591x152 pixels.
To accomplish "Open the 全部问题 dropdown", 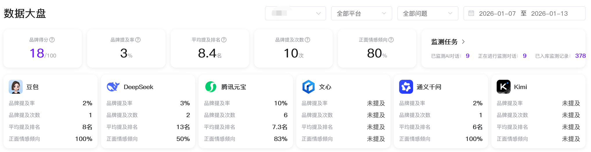I will coord(428,13).
